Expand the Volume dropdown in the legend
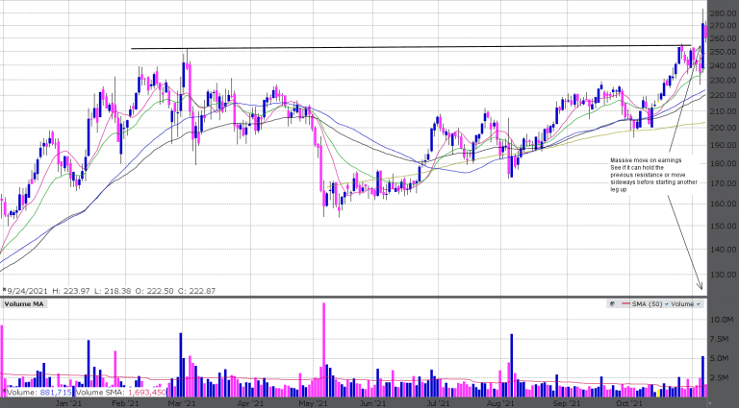 [x=700, y=303]
